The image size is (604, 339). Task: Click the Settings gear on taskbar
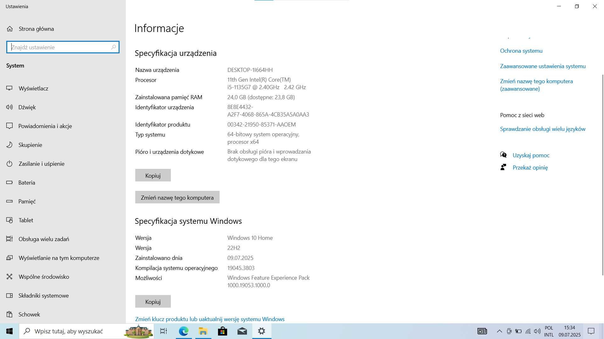click(262, 331)
